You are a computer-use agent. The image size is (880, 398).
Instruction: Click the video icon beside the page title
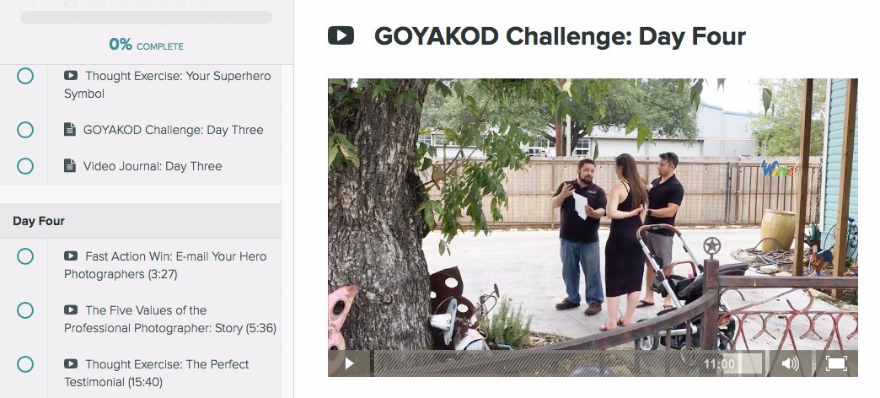point(341,35)
